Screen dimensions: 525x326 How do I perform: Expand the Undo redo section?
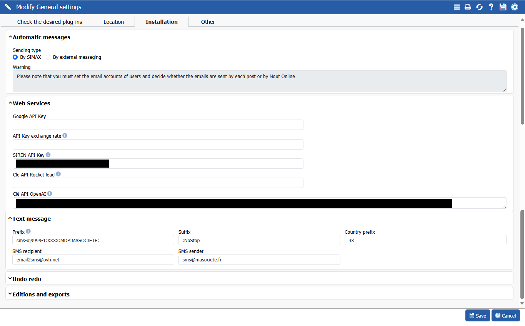coord(10,279)
